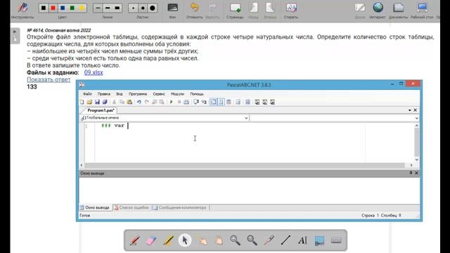The width and height of the screenshot is (450, 253).
Task: Click the paste icon in PascalABC toolbar
Action: point(129,102)
